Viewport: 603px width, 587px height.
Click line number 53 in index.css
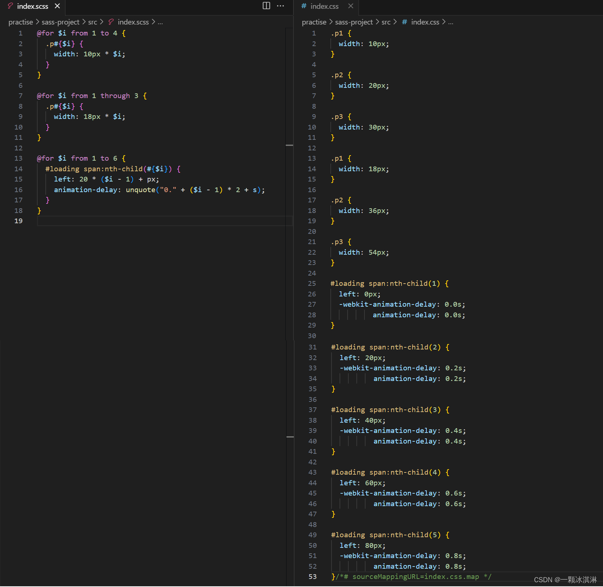pyautogui.click(x=312, y=577)
